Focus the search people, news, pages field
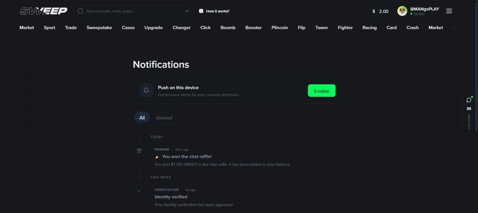The height and width of the screenshot is (213, 478). [133, 11]
